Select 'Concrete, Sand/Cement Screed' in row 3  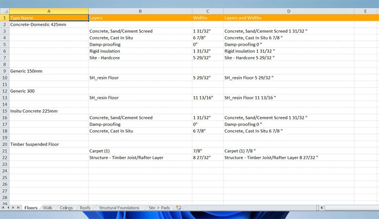(x=140, y=31)
